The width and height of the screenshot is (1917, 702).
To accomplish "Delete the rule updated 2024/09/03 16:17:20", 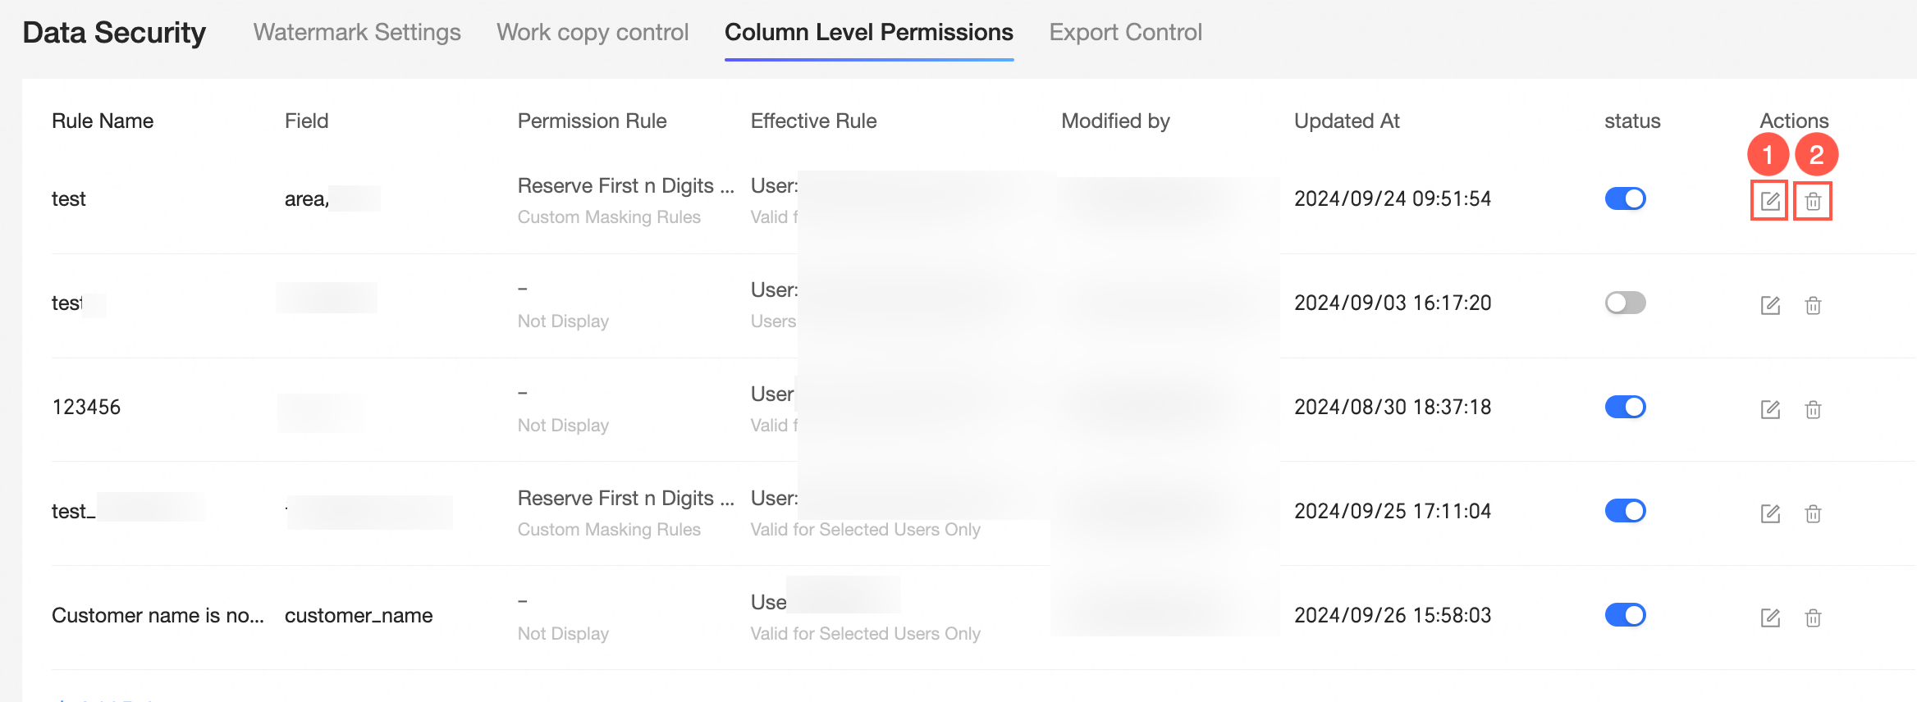I will (1813, 305).
